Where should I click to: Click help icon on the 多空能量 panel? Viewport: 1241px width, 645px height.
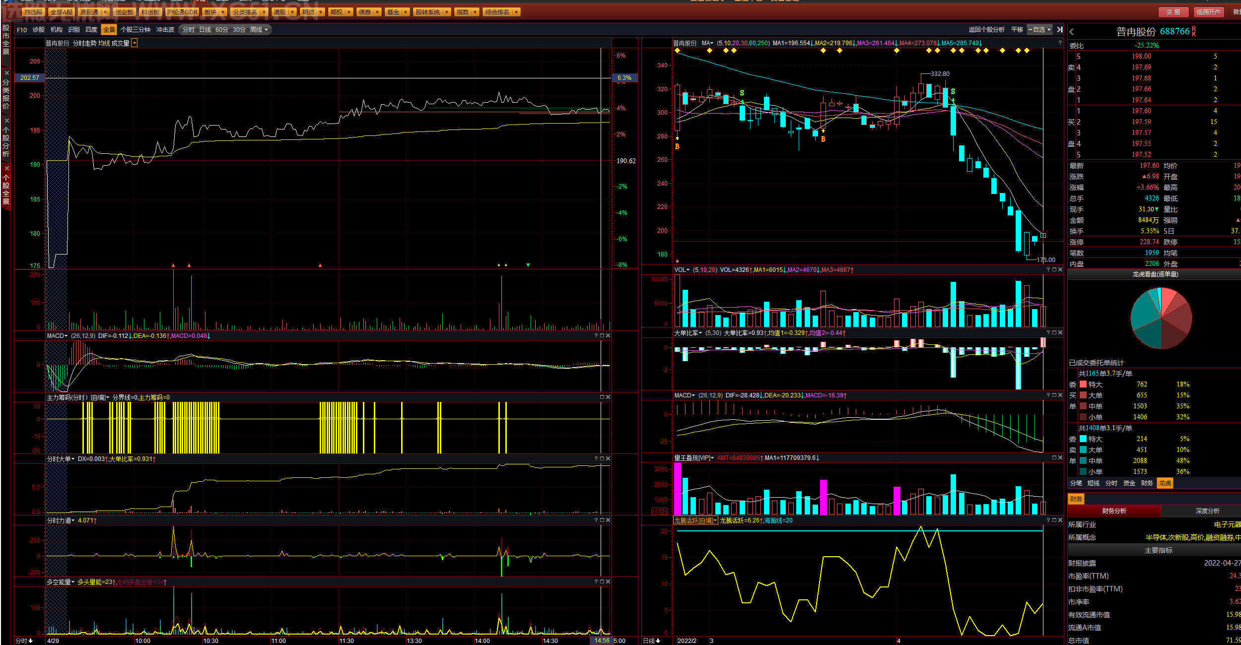pyautogui.click(x=596, y=582)
